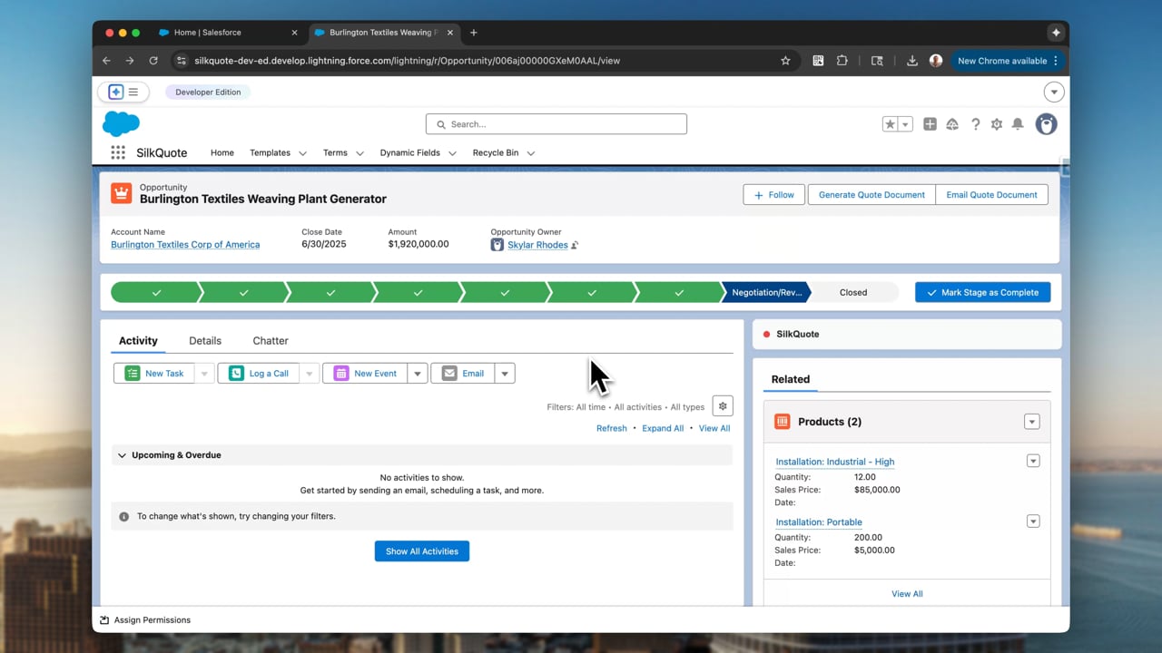Viewport: 1162px width, 653px height.
Task: Click Mark Stage as Complete
Action: (982, 292)
